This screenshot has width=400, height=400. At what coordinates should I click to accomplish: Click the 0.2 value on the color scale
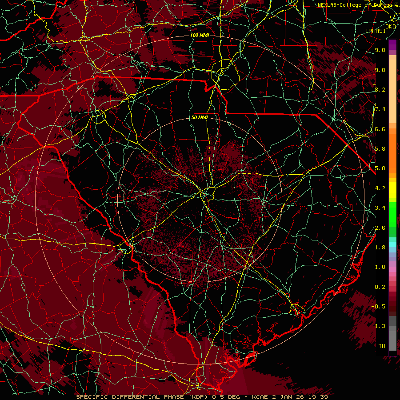(x=380, y=287)
